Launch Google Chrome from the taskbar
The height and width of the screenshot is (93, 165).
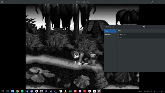click(17, 91)
